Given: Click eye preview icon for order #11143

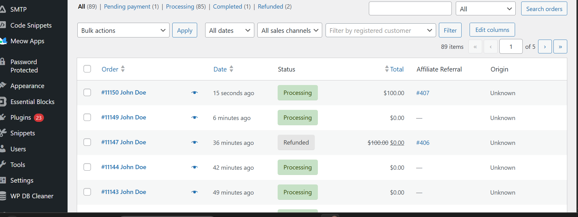Looking at the screenshot, I should click(x=194, y=192).
